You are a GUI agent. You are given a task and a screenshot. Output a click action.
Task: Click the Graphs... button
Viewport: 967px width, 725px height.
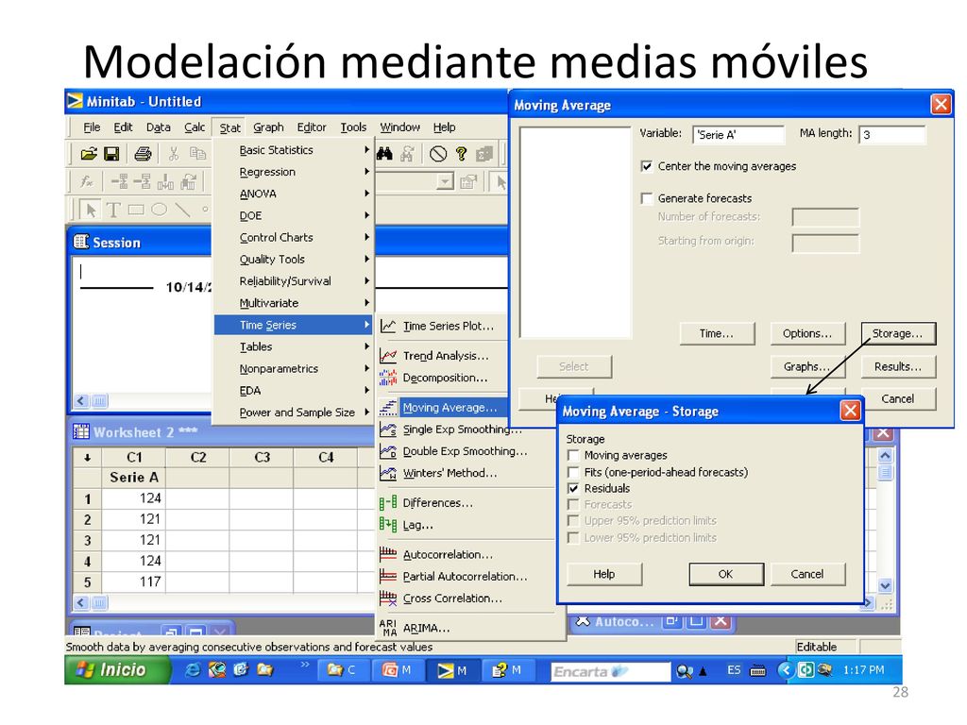pyautogui.click(x=807, y=367)
